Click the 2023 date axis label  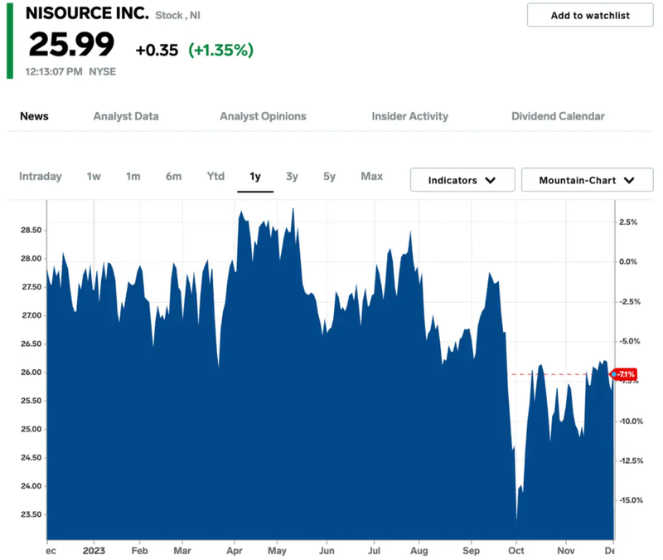(94, 550)
